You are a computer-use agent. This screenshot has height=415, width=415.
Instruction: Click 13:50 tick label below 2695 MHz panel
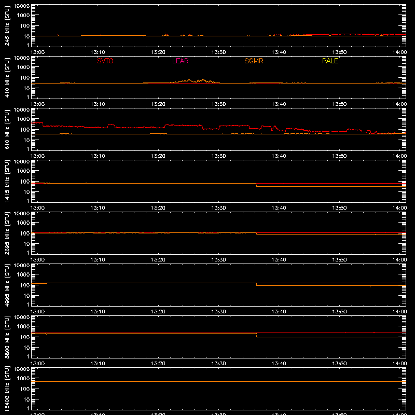click(x=339, y=260)
